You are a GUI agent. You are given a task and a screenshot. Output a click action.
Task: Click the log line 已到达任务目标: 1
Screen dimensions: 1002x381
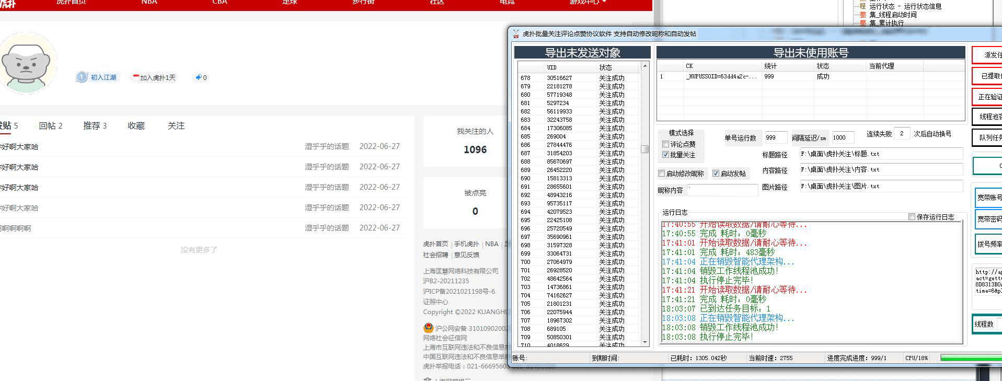[x=716, y=309]
